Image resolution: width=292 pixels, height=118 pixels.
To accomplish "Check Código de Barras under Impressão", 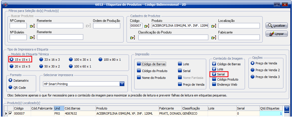I will (x=139, y=64).
